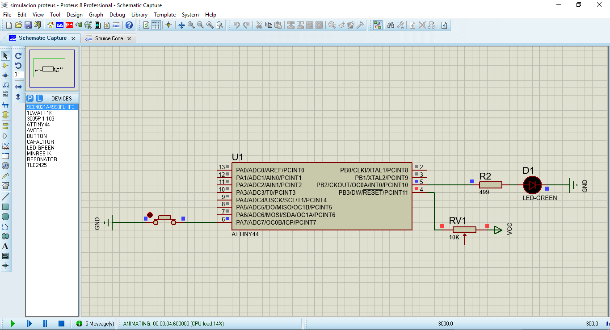Open a project using the folder icon

click(18, 25)
